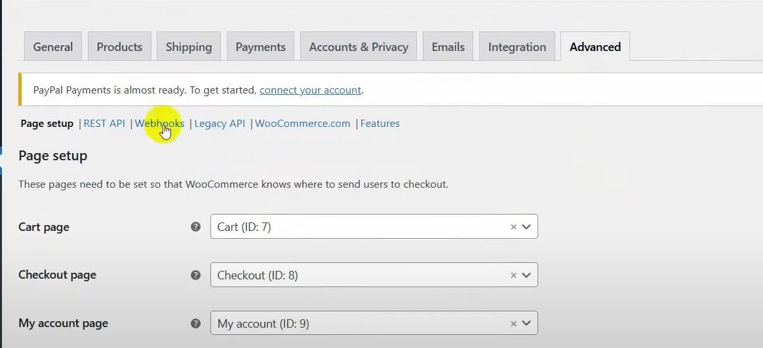Clear the Checkout page selection

click(513, 275)
